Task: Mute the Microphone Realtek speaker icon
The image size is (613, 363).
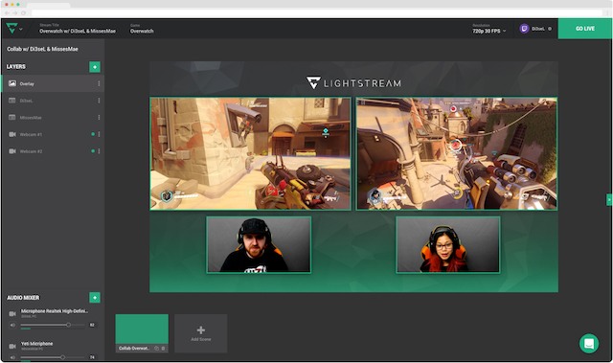Action: point(12,325)
